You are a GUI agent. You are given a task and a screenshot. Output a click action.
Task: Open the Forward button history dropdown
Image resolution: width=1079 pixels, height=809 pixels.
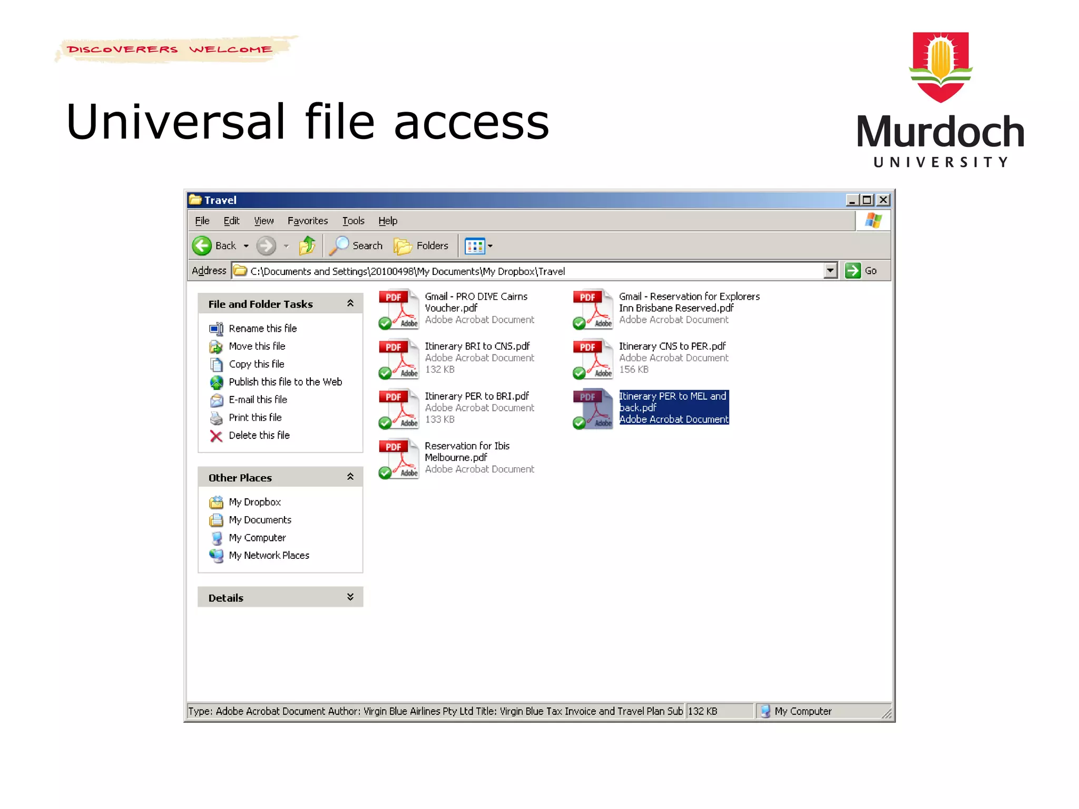click(x=286, y=246)
